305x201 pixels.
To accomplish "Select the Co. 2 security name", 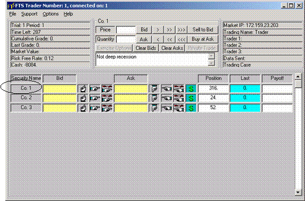I will (26, 98).
